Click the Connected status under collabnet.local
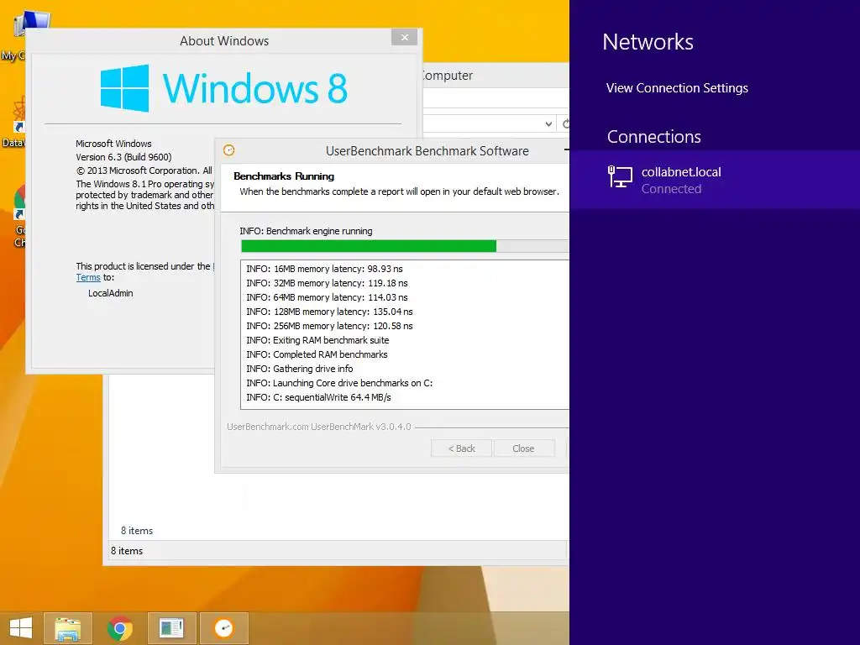The width and height of the screenshot is (860, 645). (x=671, y=189)
